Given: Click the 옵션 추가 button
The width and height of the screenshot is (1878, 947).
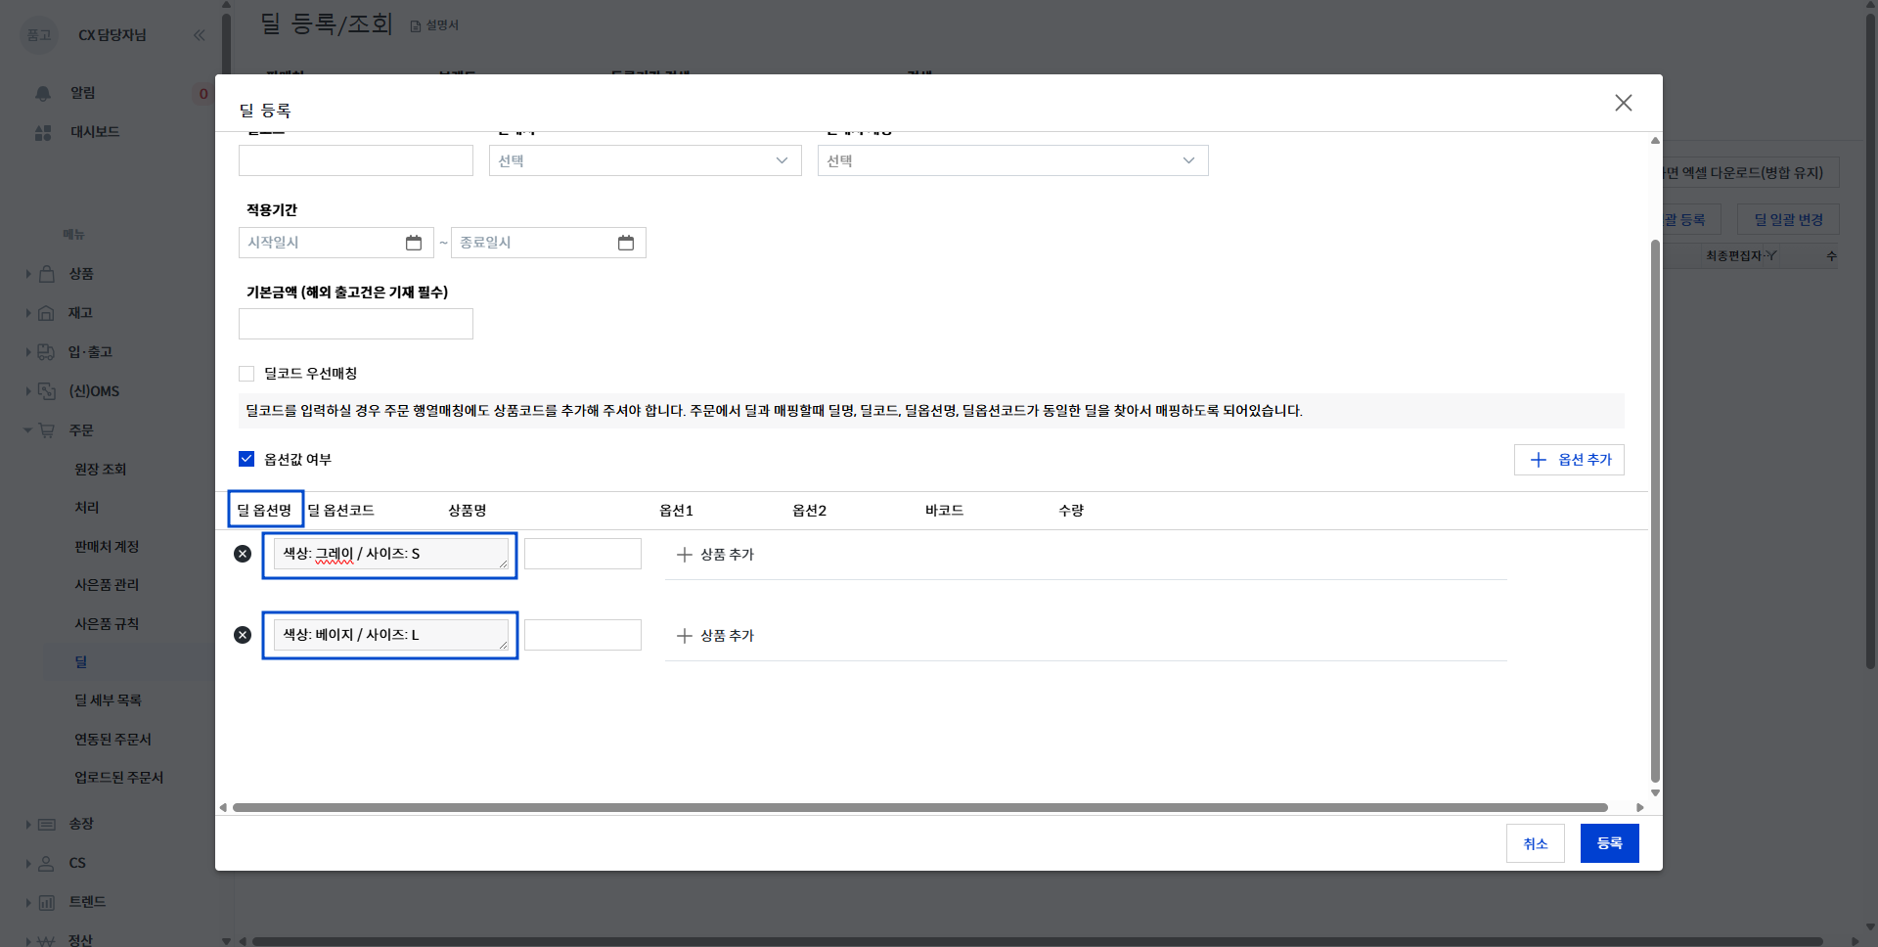Looking at the screenshot, I should click(1569, 460).
